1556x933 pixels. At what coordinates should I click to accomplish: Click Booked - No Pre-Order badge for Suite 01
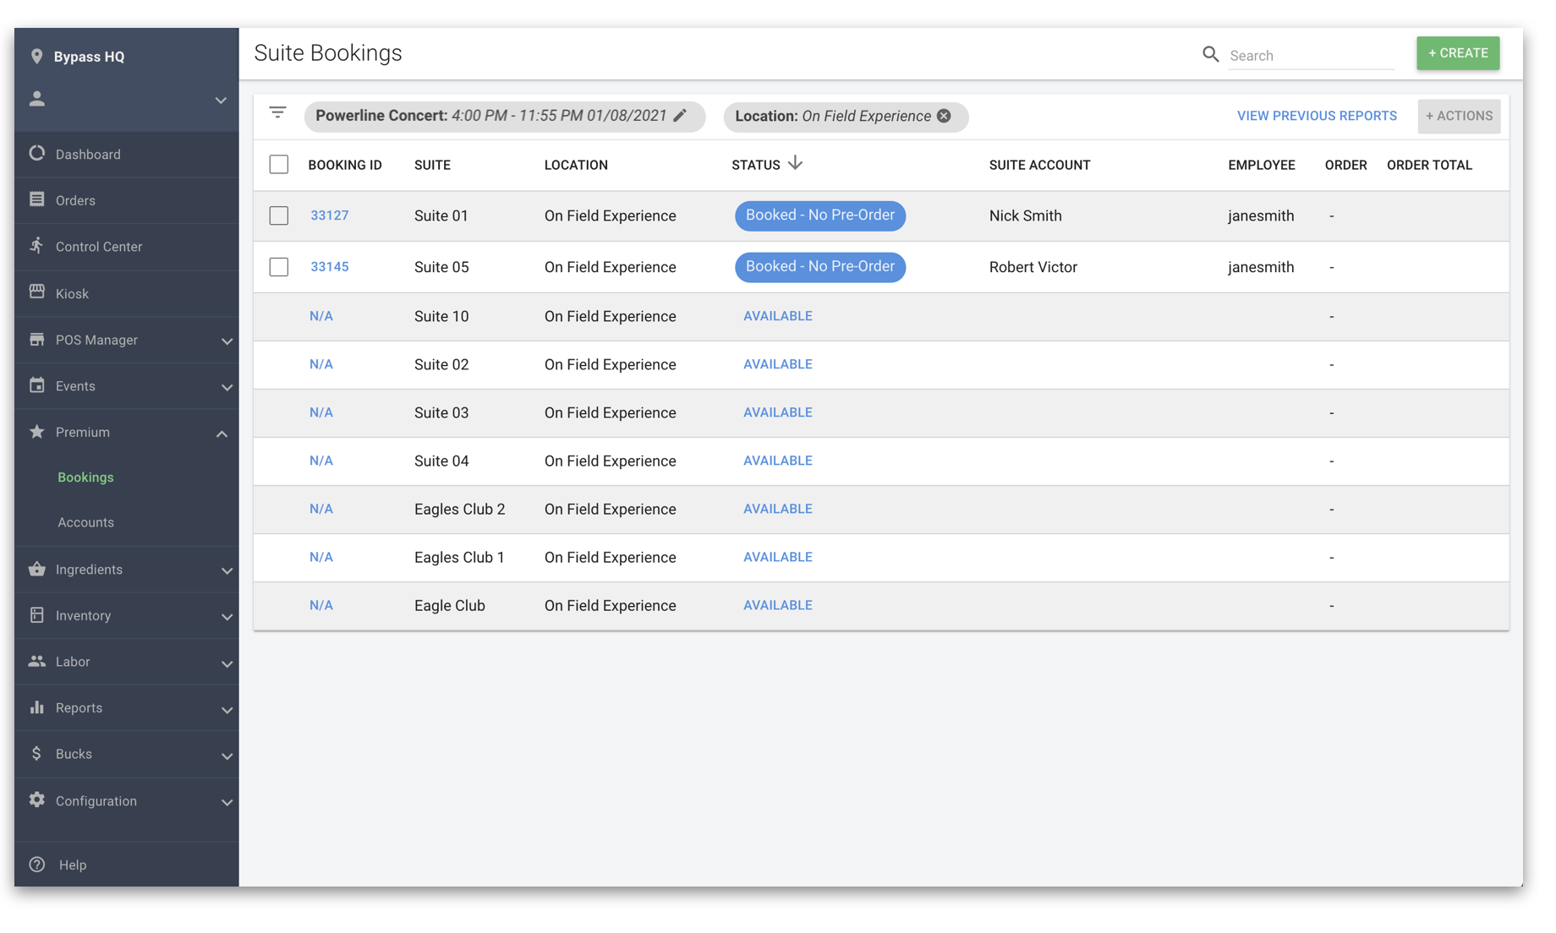click(820, 216)
